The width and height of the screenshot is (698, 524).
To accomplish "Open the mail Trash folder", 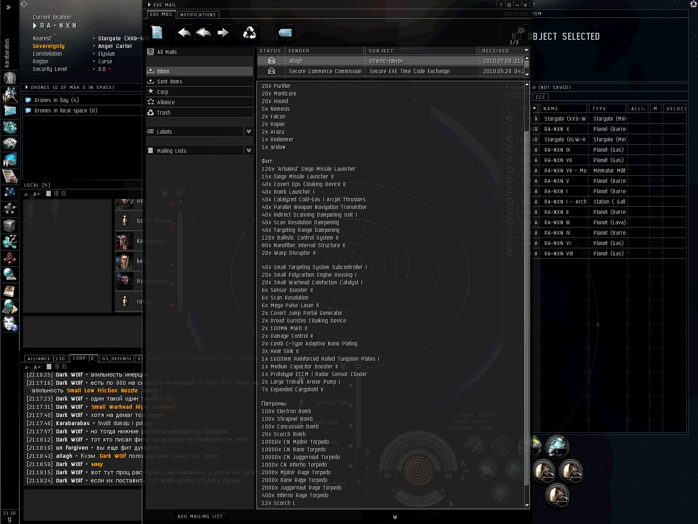I will pyautogui.click(x=200, y=112).
